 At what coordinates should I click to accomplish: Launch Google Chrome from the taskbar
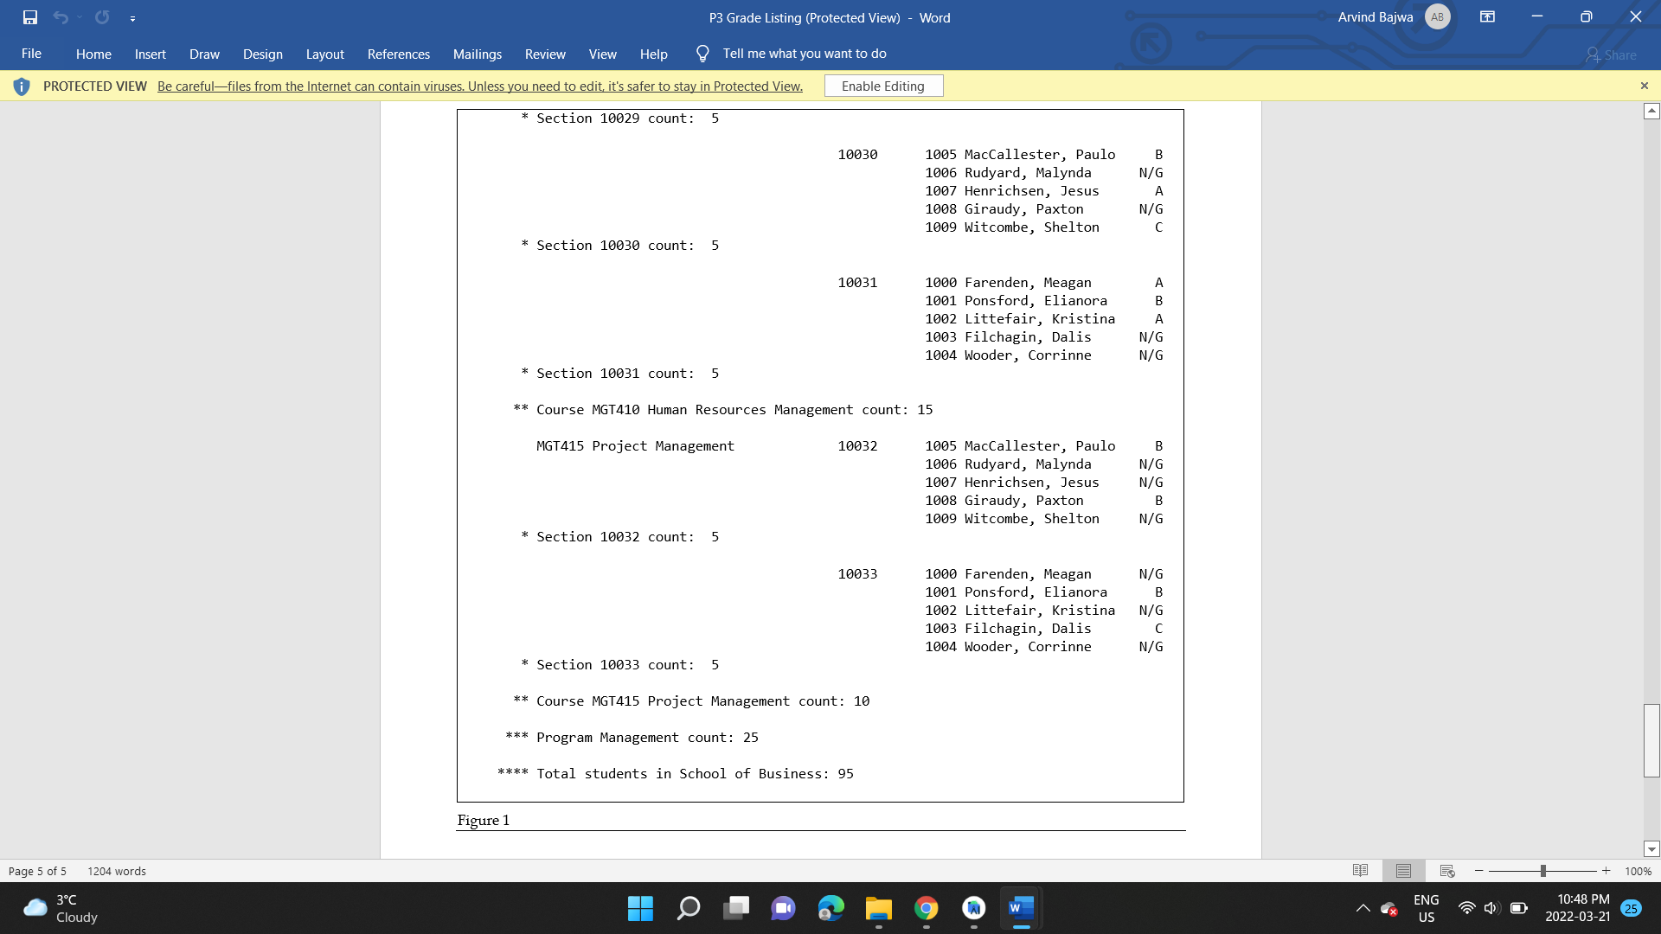927,909
